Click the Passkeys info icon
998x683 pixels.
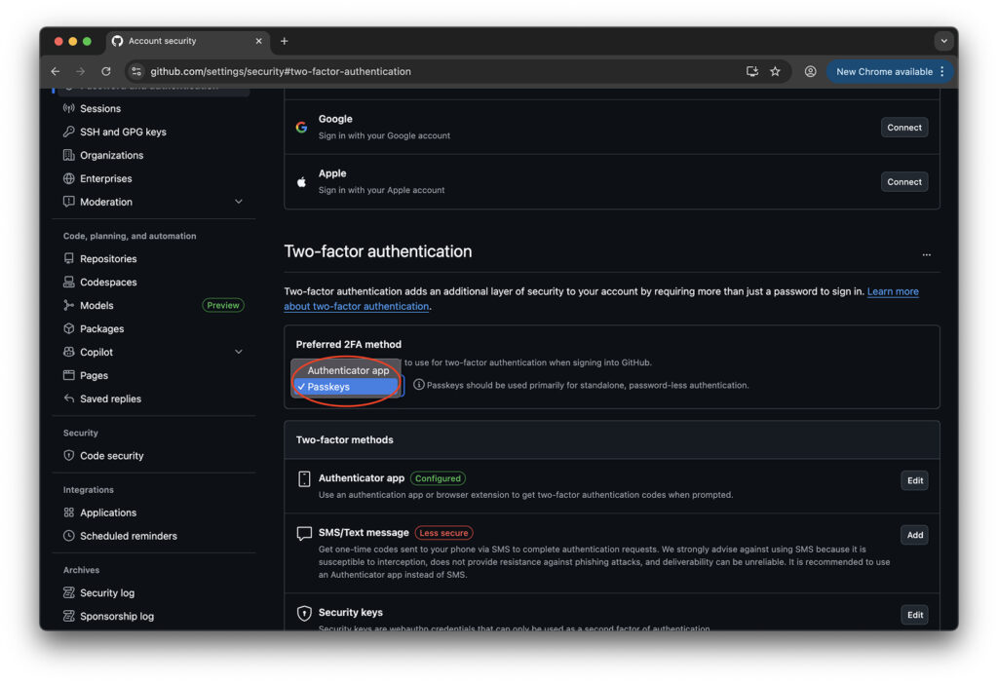[419, 385]
